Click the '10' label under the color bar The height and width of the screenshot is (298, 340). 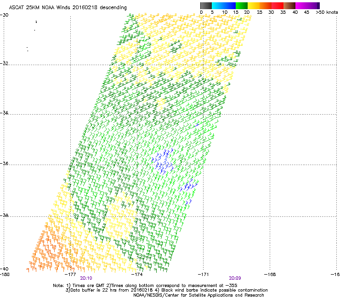coord(225,12)
